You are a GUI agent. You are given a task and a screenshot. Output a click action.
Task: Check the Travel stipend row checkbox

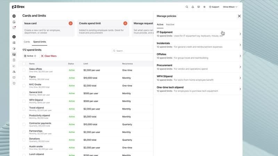[24, 109]
